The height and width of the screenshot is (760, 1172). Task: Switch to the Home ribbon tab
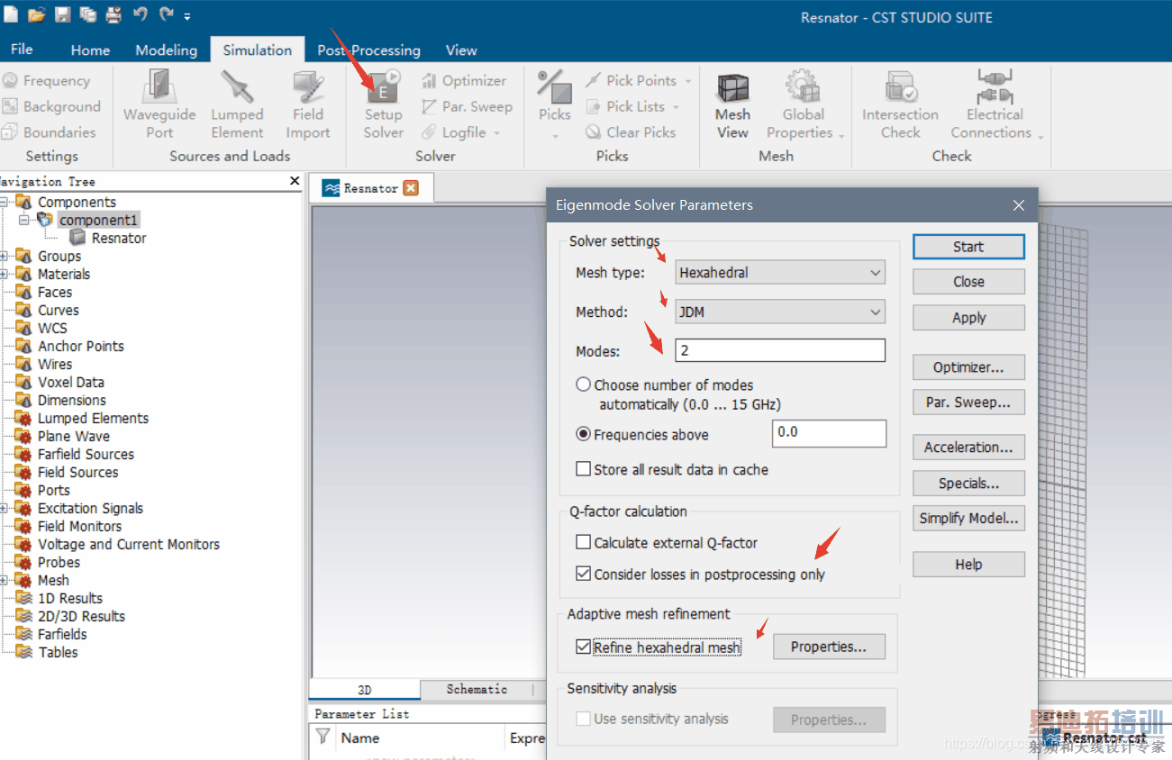point(90,50)
